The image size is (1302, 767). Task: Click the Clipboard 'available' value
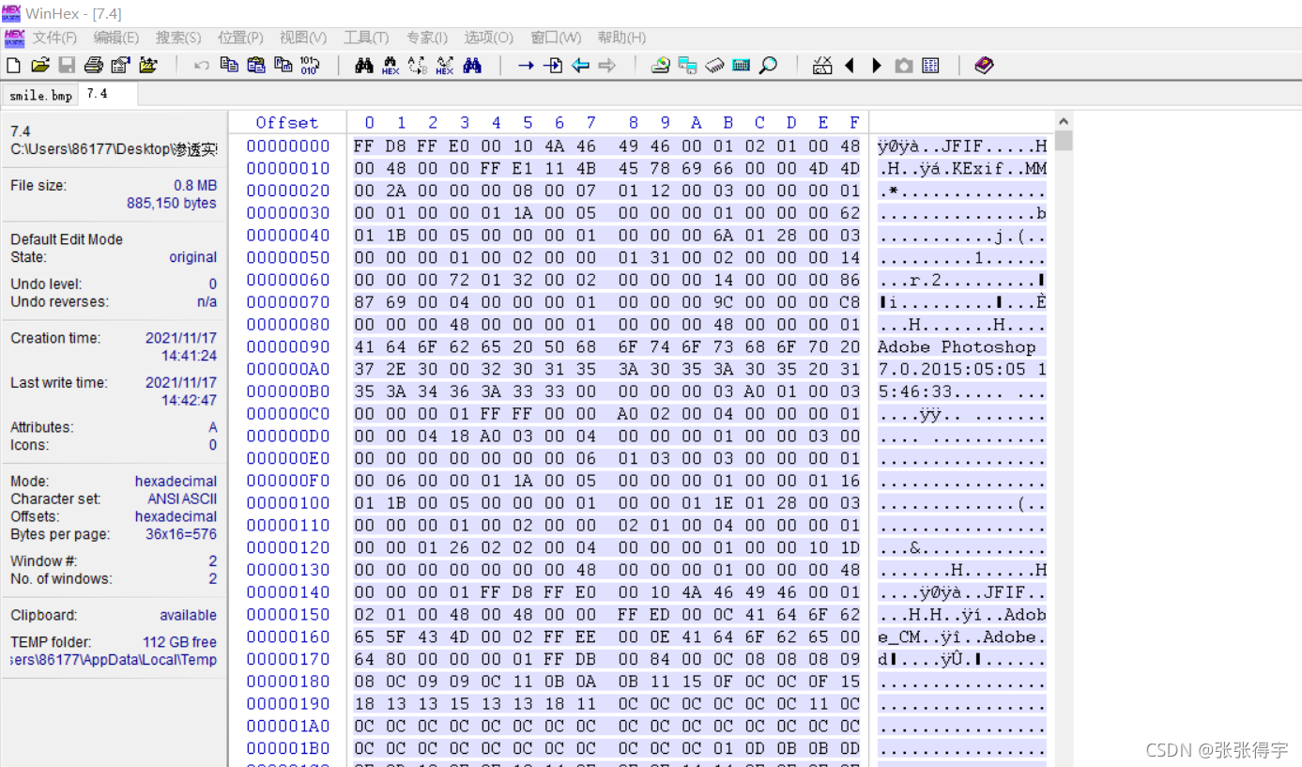point(188,615)
